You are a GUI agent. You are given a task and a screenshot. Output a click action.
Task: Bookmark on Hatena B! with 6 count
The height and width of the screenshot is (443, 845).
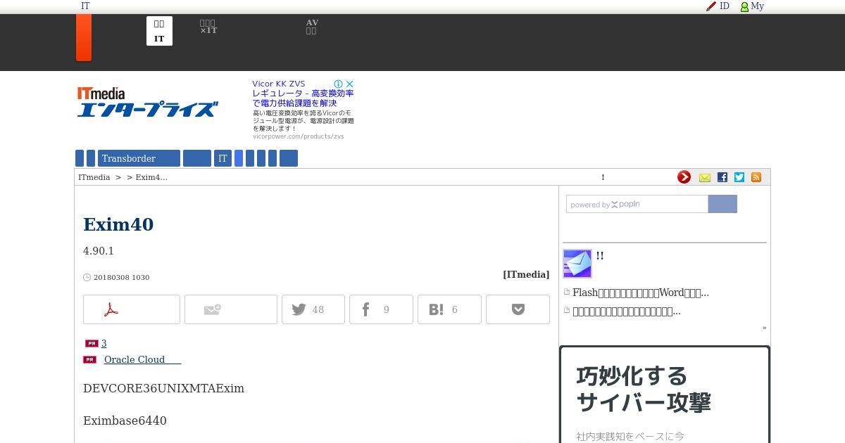pos(449,309)
